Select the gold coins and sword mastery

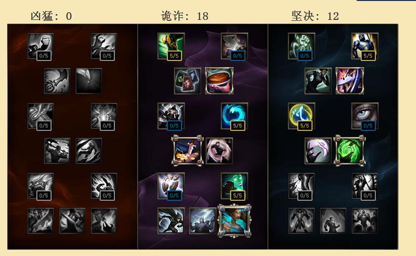(188, 151)
